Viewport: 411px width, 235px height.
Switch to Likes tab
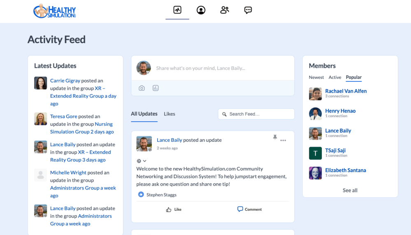click(170, 114)
